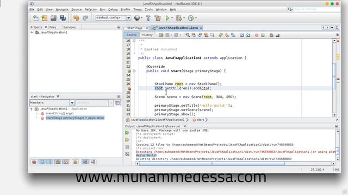The height and width of the screenshot is (195, 348).
Task: Click the Next Bookmark editor icon
Action: tap(227, 35)
